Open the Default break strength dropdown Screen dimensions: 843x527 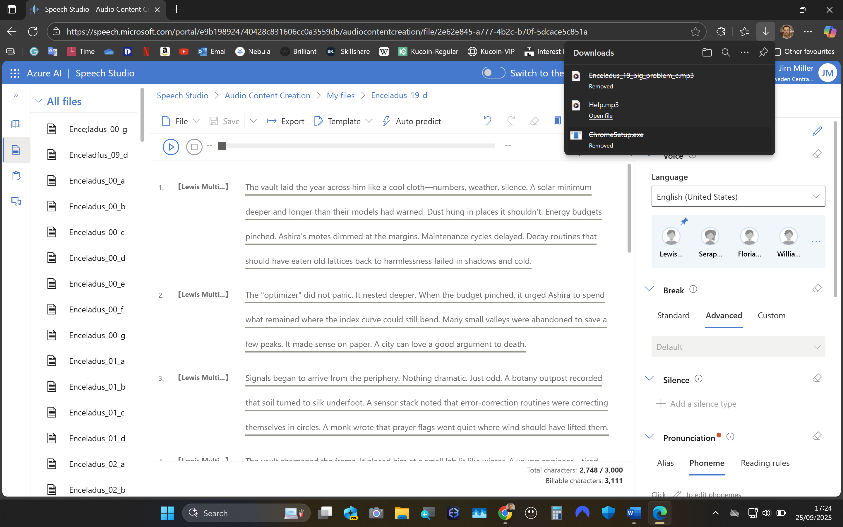click(x=738, y=347)
